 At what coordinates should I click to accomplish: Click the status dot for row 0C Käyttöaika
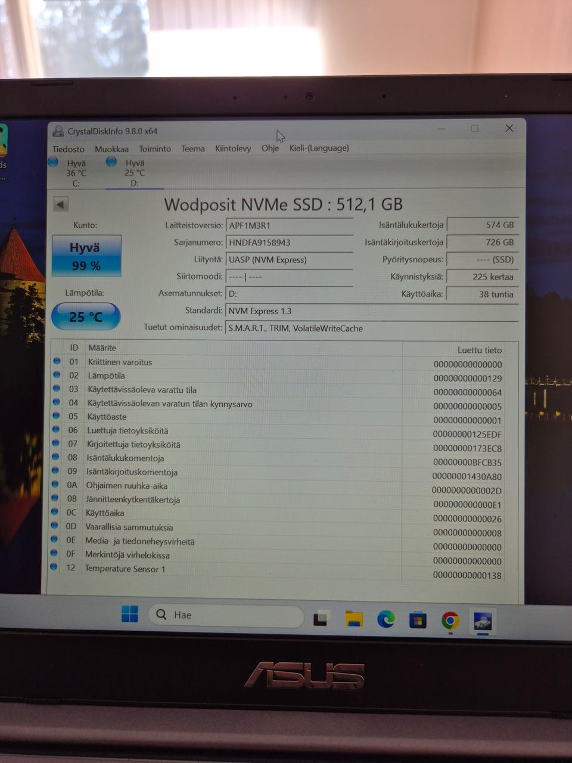click(54, 511)
